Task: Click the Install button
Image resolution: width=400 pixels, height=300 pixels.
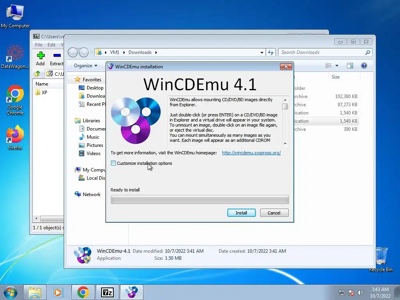Action: [241, 213]
